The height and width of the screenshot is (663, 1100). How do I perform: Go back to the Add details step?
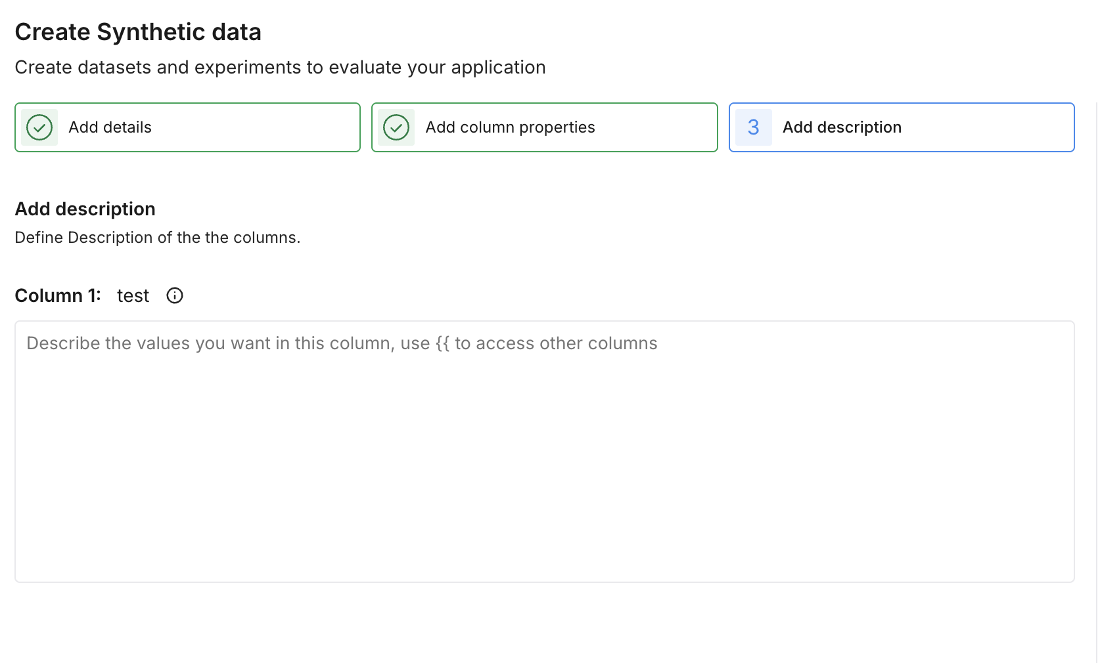click(x=187, y=127)
